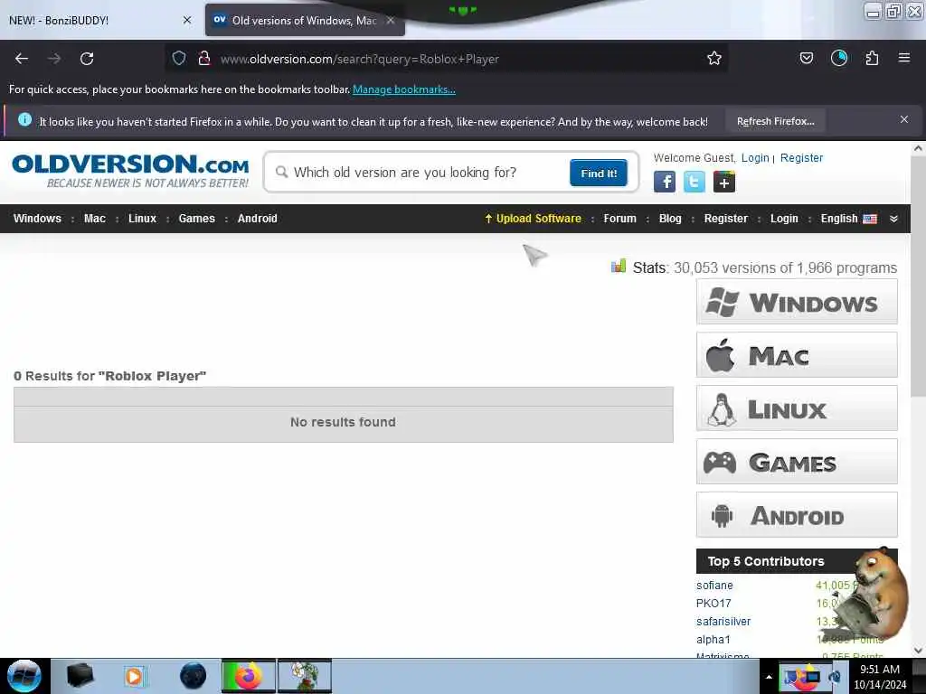
Task: Close the BonziBUDDY tab
Action: coord(187,20)
